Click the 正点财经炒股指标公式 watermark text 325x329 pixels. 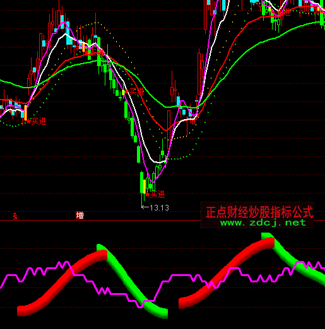pyautogui.click(x=259, y=212)
